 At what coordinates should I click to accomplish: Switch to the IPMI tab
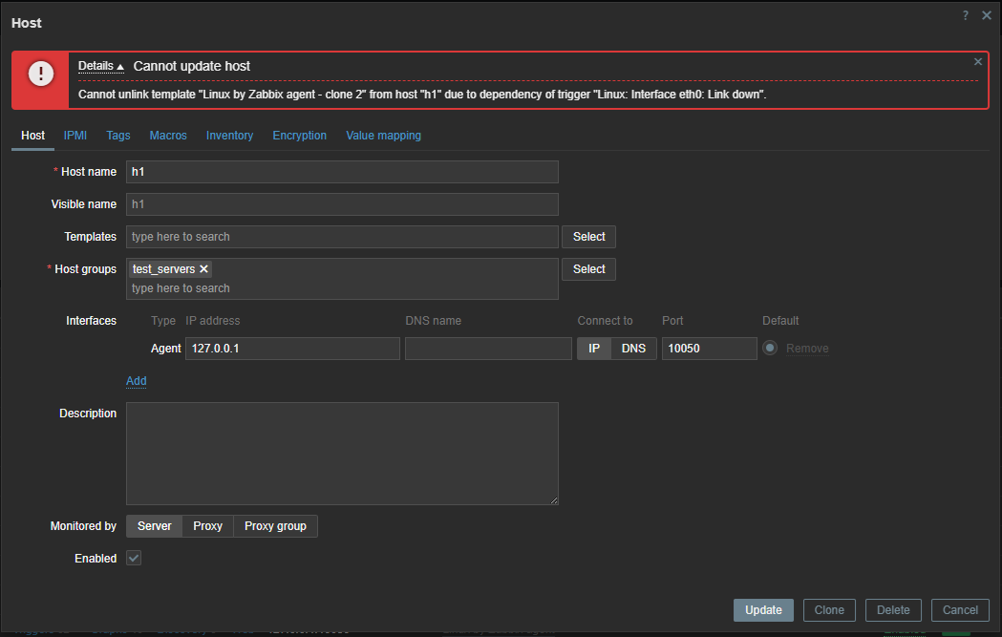click(75, 136)
